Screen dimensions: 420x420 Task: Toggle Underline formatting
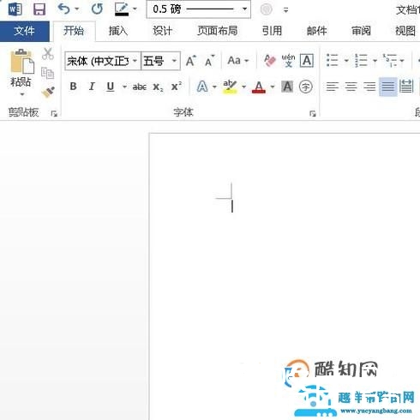coord(111,87)
